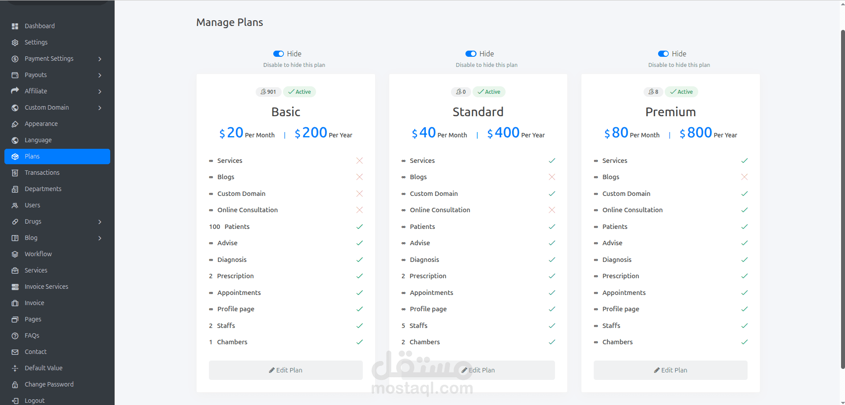Expand the Drugs submenu chevron

tap(100, 222)
